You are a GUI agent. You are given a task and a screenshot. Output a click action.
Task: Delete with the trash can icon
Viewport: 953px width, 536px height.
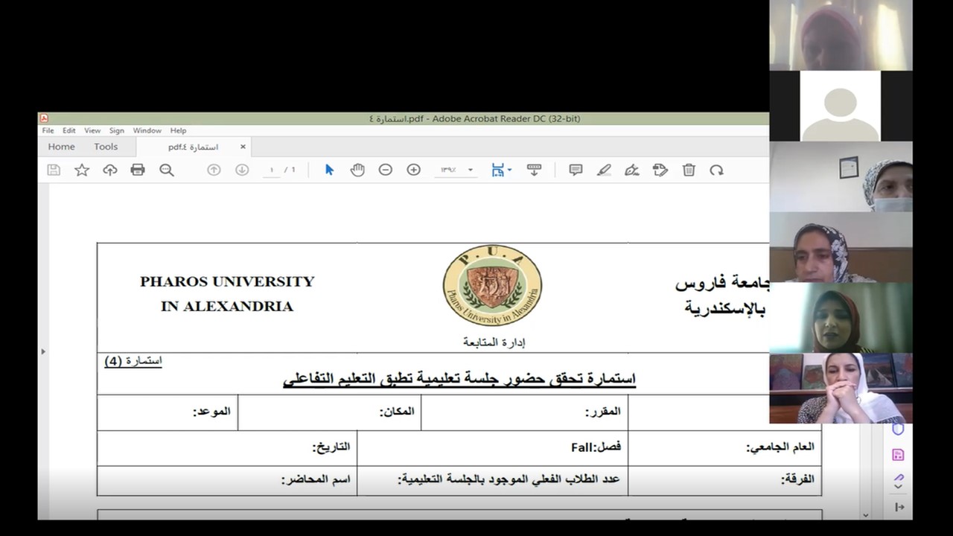click(689, 170)
